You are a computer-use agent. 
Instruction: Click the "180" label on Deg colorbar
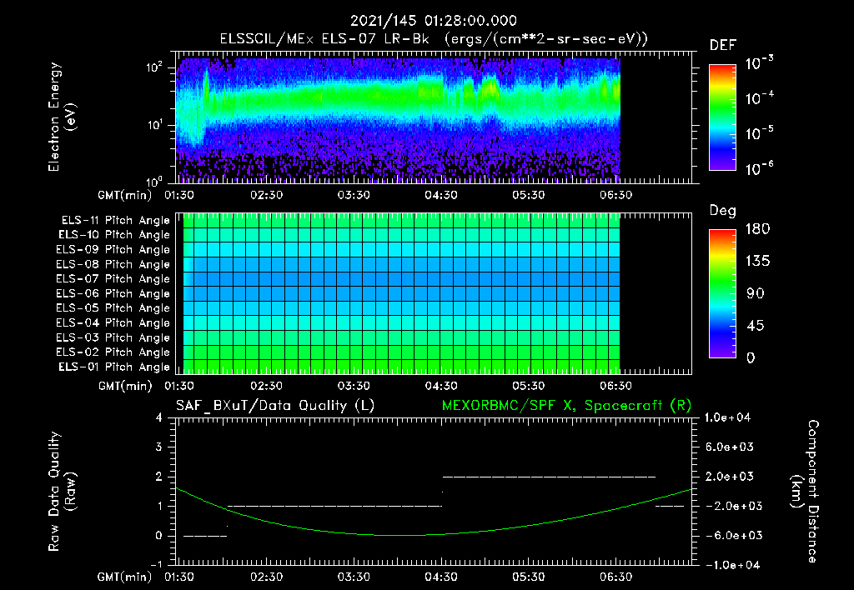click(x=757, y=228)
